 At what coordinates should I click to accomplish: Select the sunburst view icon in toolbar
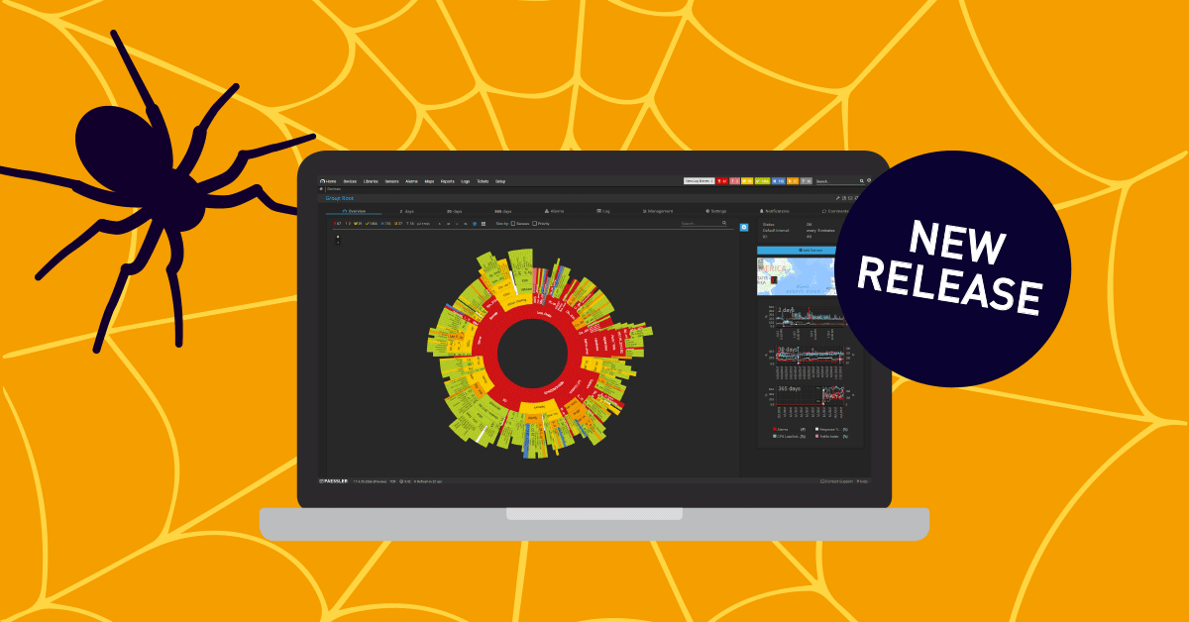tap(475, 224)
